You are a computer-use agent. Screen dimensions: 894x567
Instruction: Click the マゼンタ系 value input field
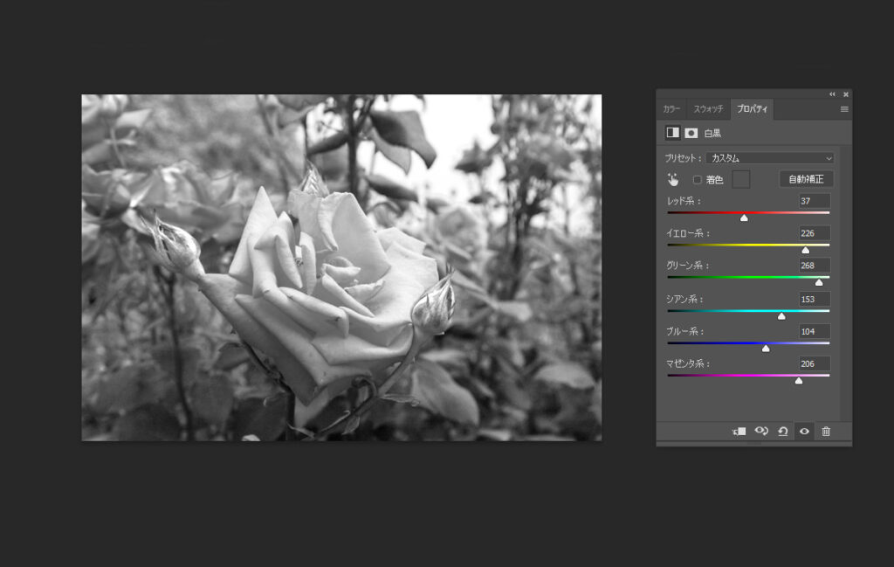pyautogui.click(x=814, y=363)
